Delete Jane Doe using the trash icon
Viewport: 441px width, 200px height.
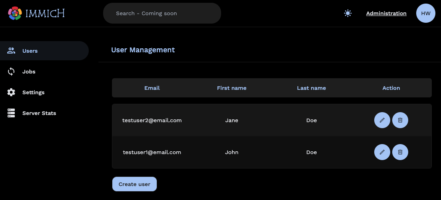400,120
